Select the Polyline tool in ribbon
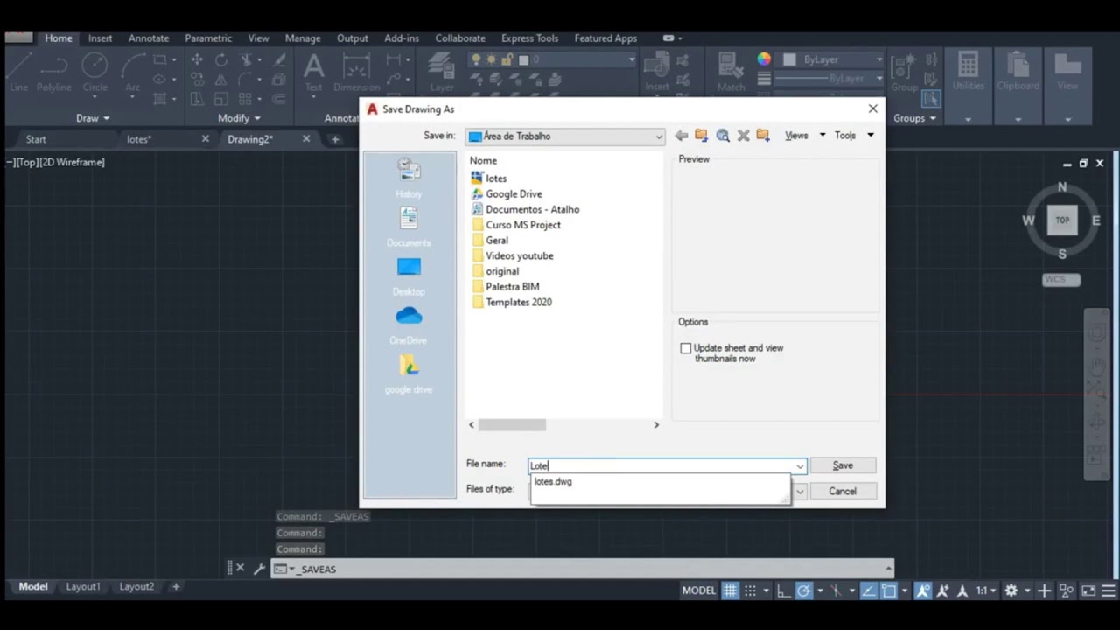 click(x=53, y=72)
